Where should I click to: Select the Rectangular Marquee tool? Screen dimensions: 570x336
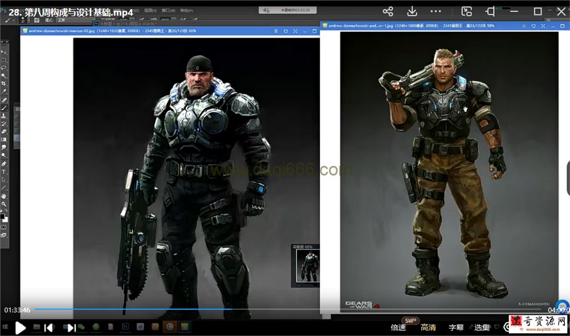point(5,60)
